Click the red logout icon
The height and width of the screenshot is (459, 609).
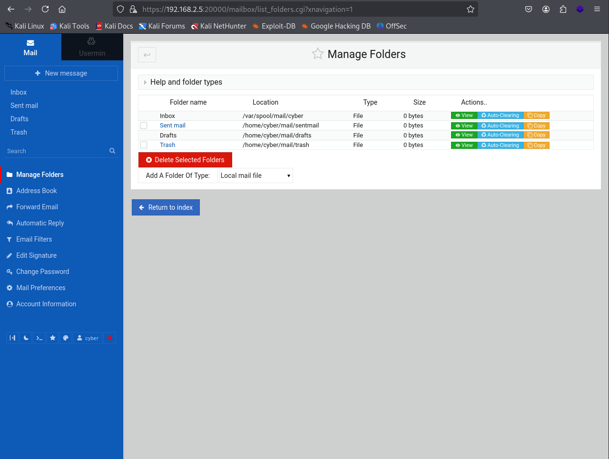(x=109, y=338)
